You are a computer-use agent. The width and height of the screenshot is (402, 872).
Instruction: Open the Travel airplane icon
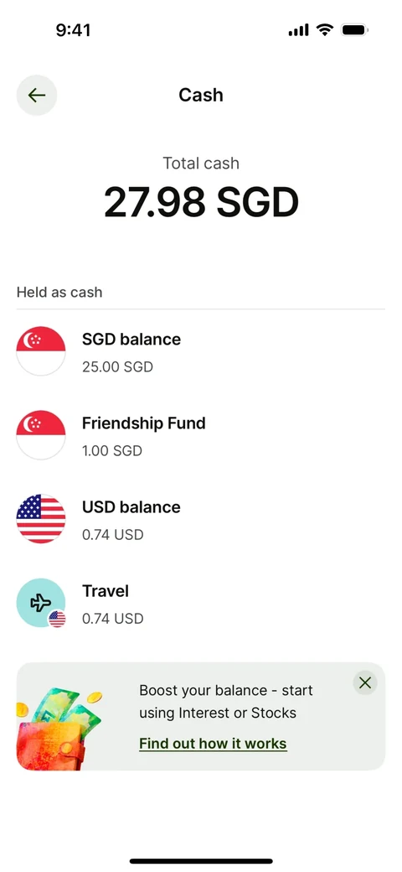pos(41,603)
